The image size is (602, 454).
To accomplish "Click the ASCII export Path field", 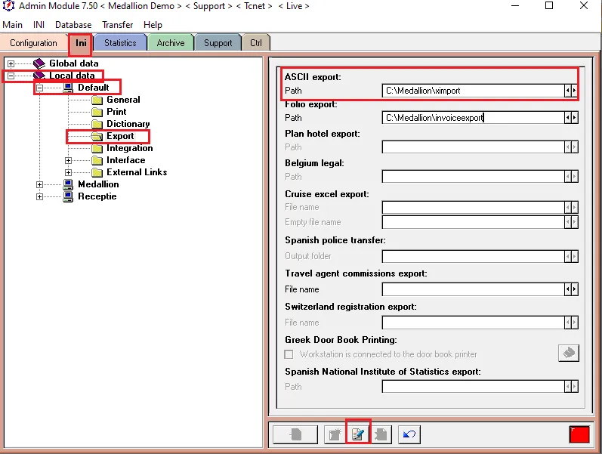I will 473,91.
